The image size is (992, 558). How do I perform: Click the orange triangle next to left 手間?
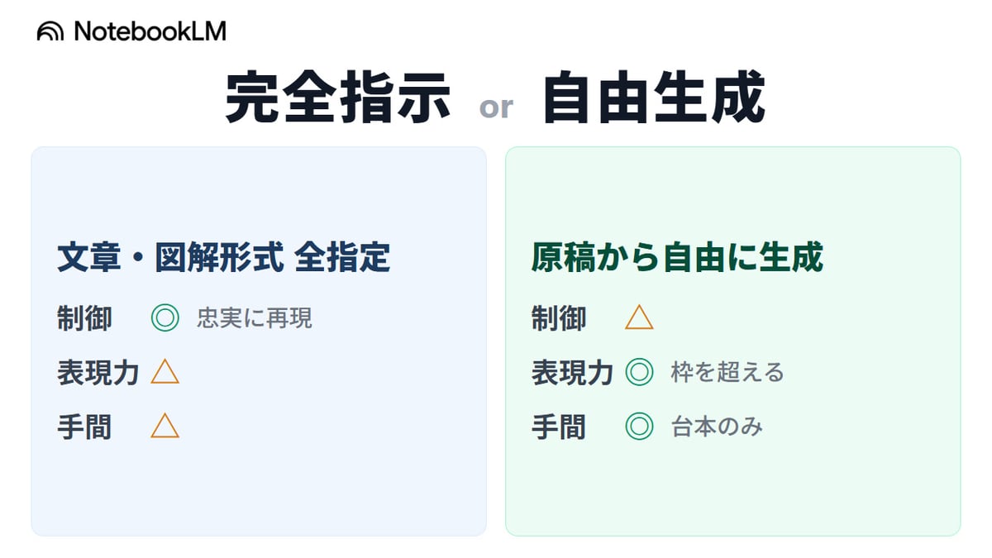[165, 427]
